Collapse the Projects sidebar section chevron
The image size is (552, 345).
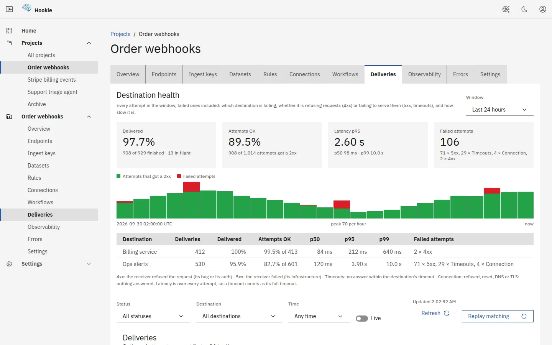pyautogui.click(x=89, y=43)
